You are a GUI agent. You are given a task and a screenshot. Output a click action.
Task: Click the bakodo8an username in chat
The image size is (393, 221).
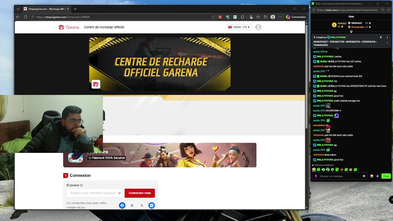pos(319,125)
